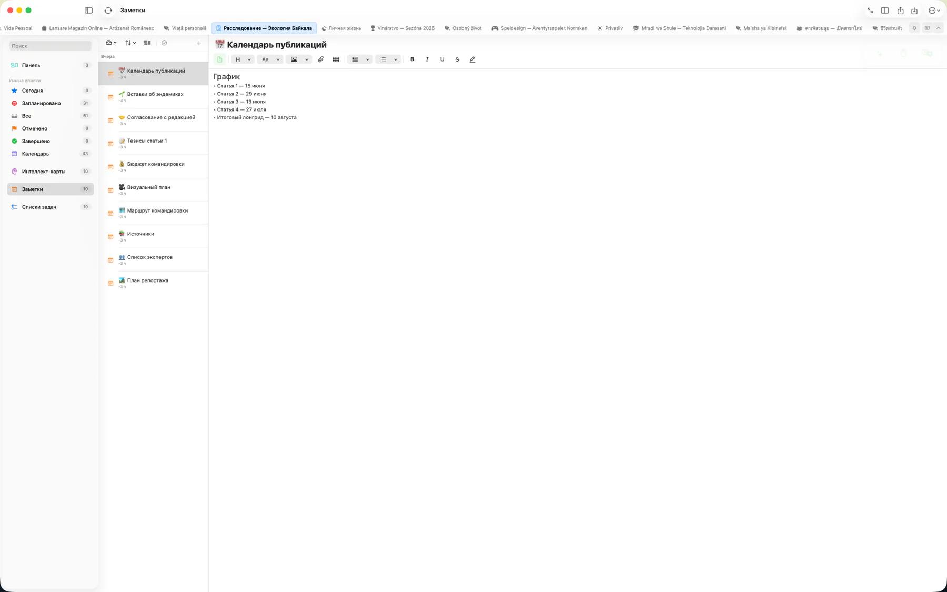Image resolution: width=947 pixels, height=592 pixels.
Task: Open Интеллект-карты section
Action: click(50, 172)
